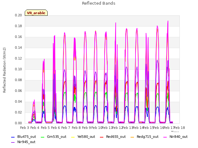
Task: Click the 0.14 y-axis tick label
Action: (x=18, y=48)
